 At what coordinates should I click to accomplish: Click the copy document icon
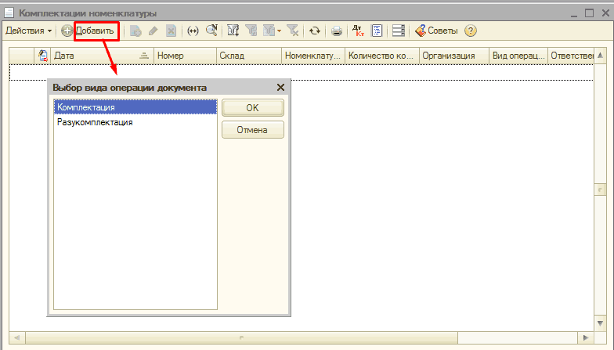[x=135, y=31]
